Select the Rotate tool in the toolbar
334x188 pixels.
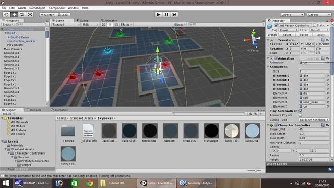click(x=22, y=14)
